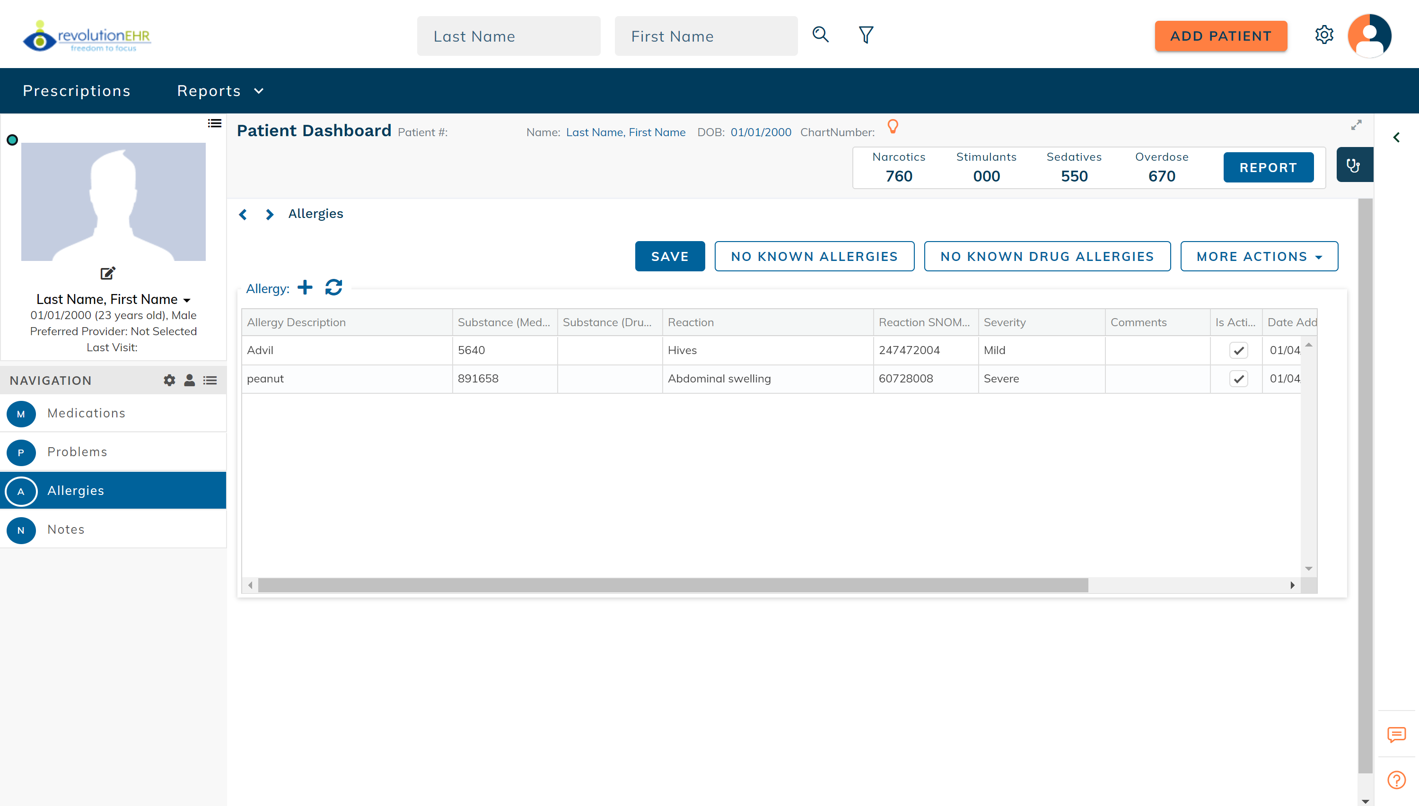Click the green status dot above patient photo

[12, 140]
